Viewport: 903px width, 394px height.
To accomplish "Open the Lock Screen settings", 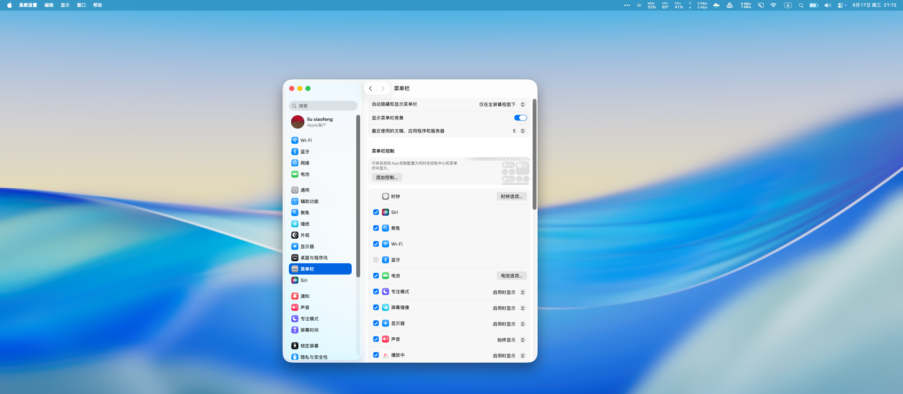I will pos(309,346).
